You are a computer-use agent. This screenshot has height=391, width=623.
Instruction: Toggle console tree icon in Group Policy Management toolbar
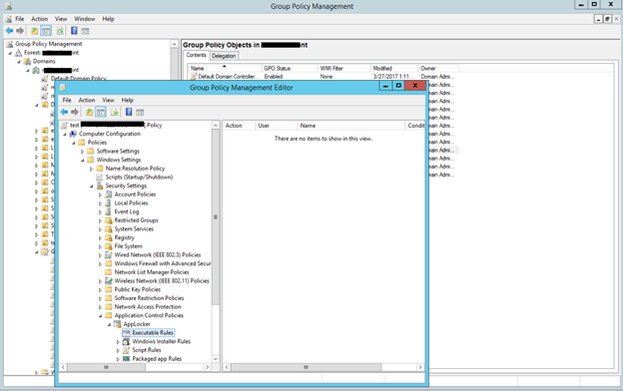click(x=46, y=31)
